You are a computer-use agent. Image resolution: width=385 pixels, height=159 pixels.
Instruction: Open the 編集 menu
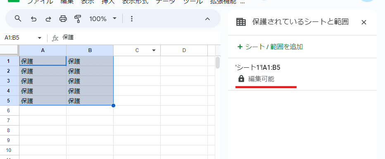[x=67, y=2]
